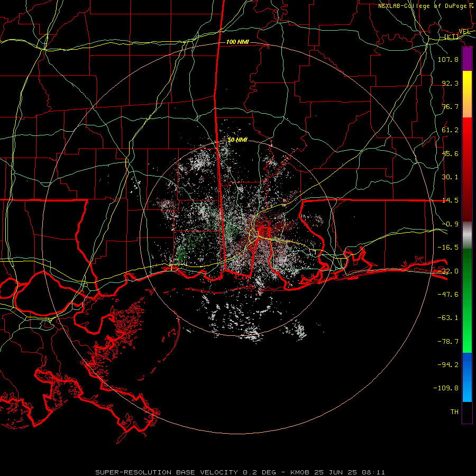Click the -16.5 legend value
The width and height of the screenshot is (476, 476).
click(x=448, y=248)
